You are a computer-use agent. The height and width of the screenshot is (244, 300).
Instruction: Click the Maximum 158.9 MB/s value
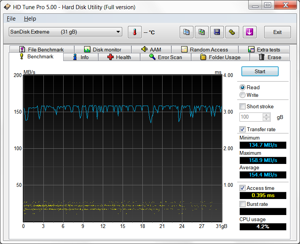pos(263,160)
